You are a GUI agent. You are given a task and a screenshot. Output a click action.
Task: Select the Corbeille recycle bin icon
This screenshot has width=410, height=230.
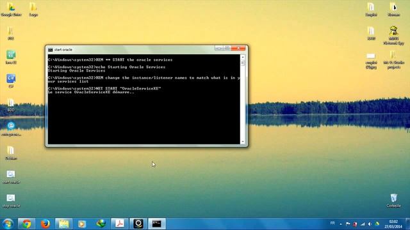393,201
